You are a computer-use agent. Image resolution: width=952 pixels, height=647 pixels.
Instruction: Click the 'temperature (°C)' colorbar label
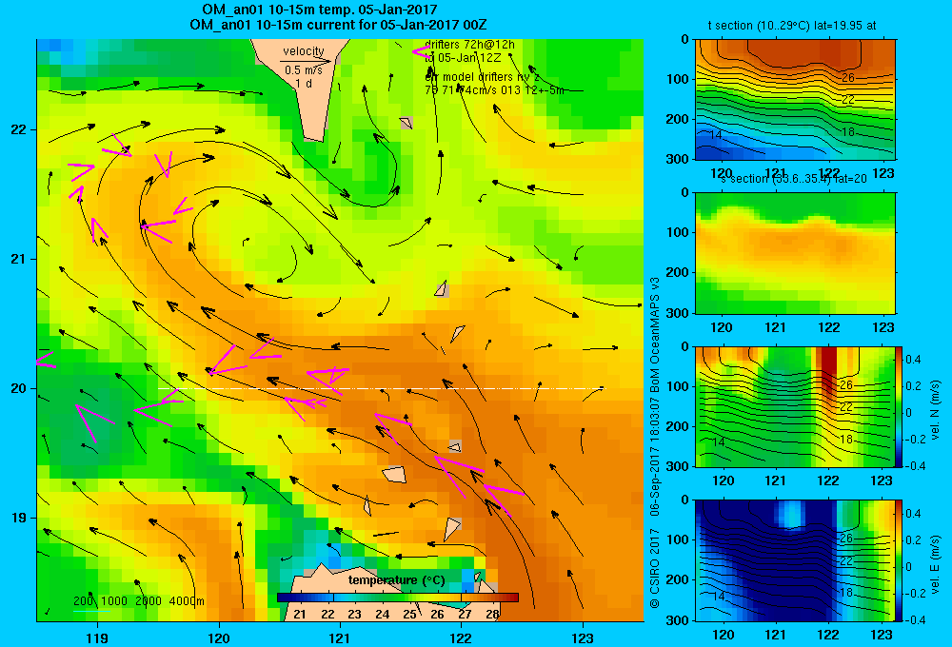[x=396, y=580]
